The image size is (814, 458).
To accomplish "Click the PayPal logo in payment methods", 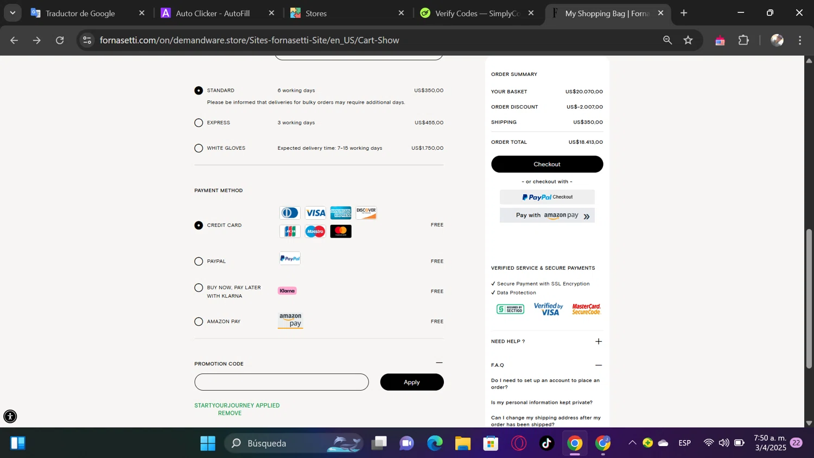I will (290, 258).
